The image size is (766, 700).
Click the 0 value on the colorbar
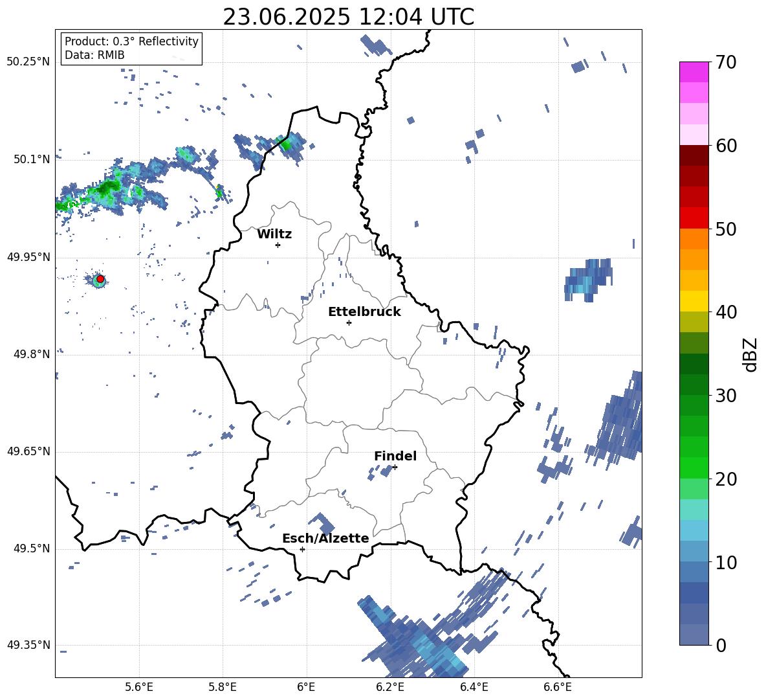[721, 645]
